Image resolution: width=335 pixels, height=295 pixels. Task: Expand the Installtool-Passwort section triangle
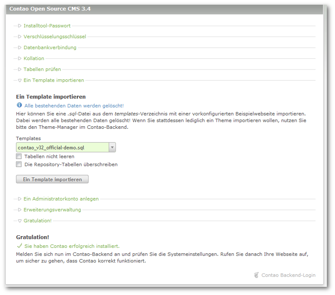pos(20,26)
